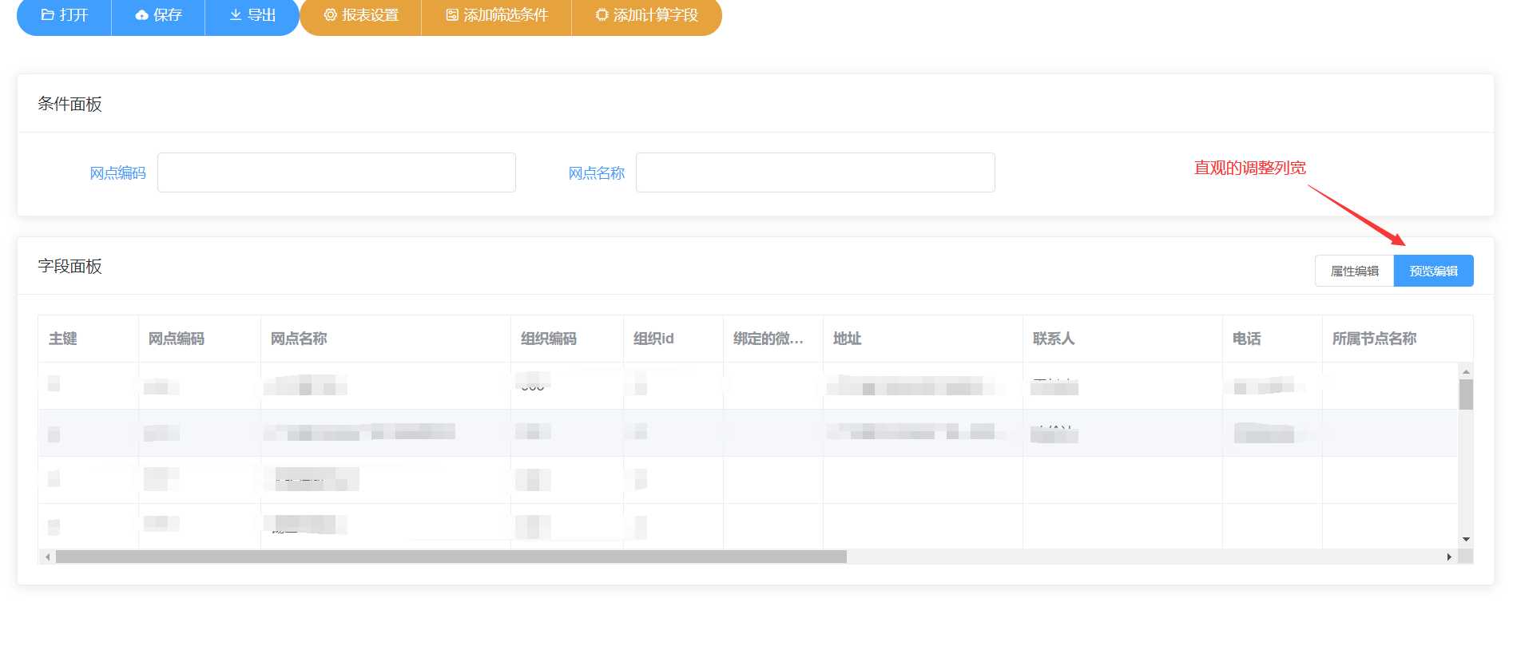Select the 网点名称 table column header
This screenshot has width=1513, height=658.
pyautogui.click(x=386, y=339)
